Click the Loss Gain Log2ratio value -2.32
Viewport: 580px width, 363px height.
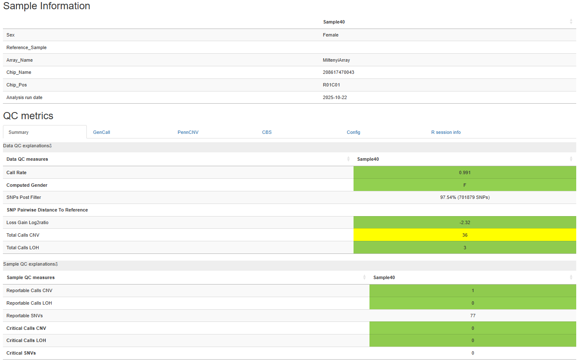pos(465,222)
